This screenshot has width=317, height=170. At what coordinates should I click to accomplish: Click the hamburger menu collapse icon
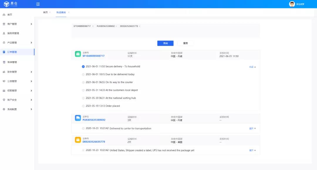pyautogui.click(x=38, y=4)
